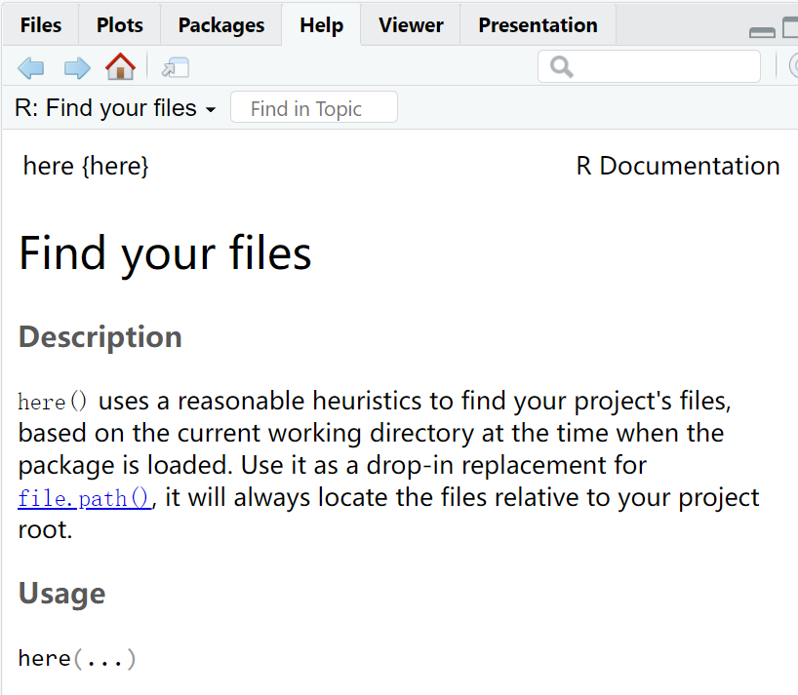Follow the file.path() link
The height and width of the screenshot is (695, 798).
tap(85, 498)
